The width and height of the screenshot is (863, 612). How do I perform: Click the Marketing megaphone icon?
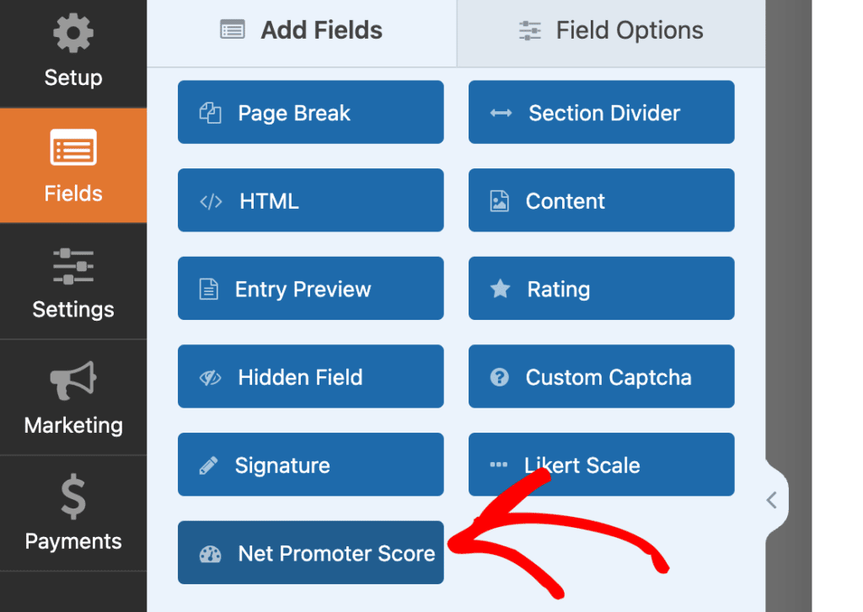pyautogui.click(x=72, y=381)
